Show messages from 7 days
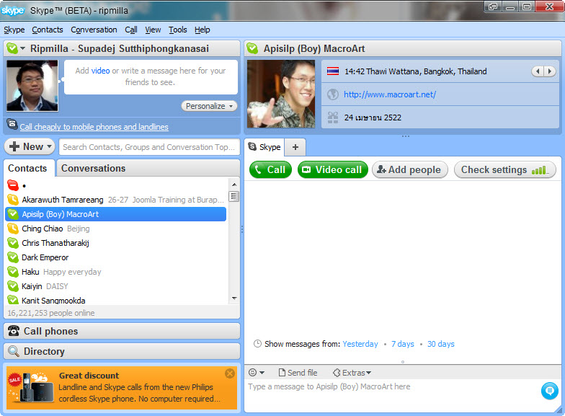Viewport: 565px width, 416px height. 402,344
